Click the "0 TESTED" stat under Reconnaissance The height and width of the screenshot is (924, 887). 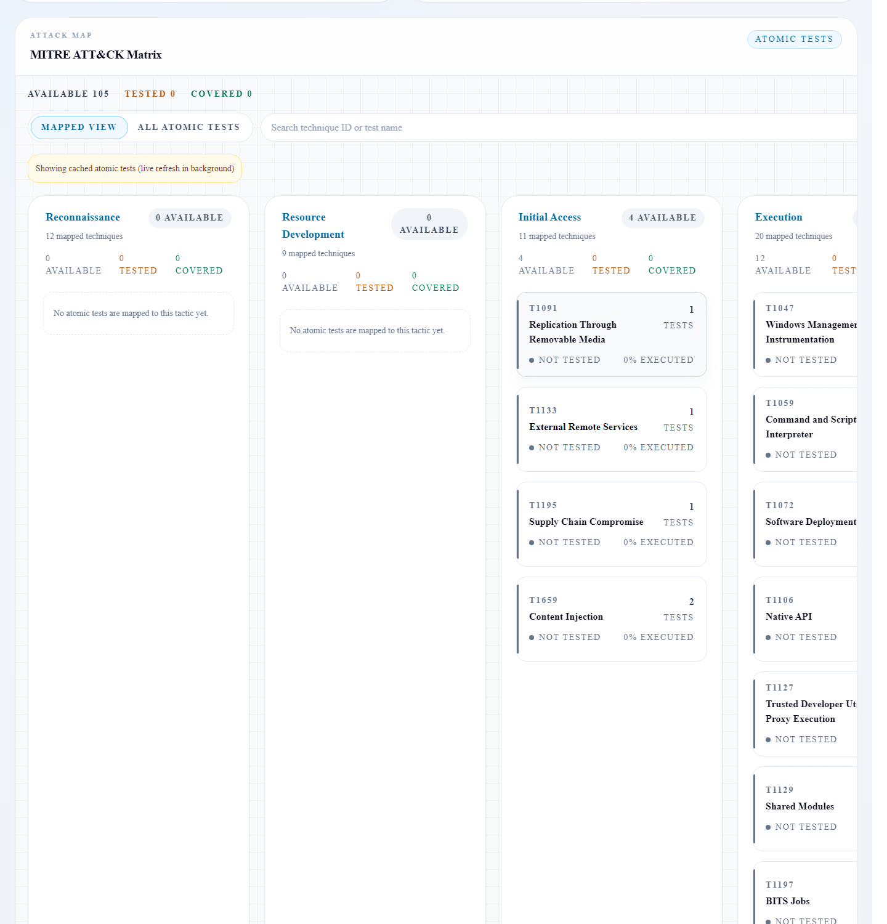pos(138,265)
